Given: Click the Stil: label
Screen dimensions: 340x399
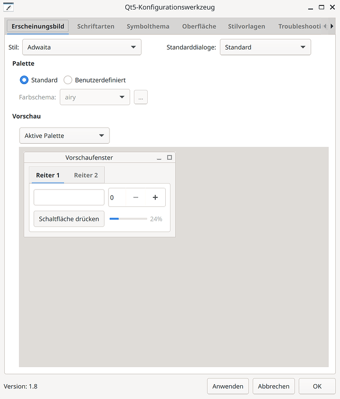Looking at the screenshot, I should [14, 47].
